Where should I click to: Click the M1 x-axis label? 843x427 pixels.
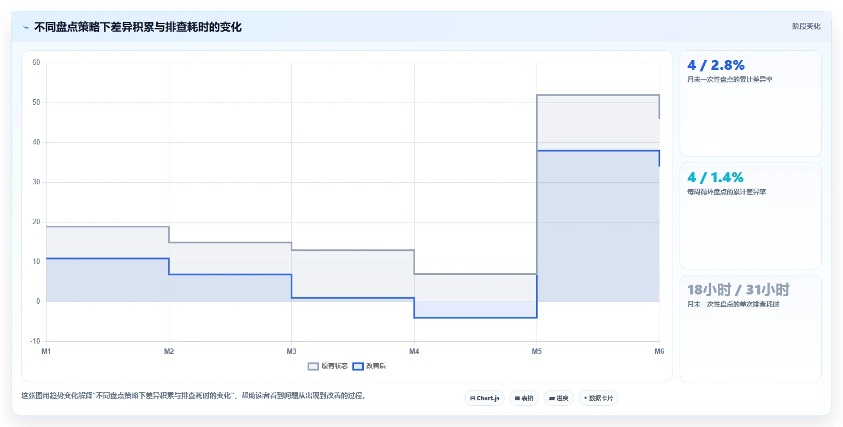(x=46, y=352)
